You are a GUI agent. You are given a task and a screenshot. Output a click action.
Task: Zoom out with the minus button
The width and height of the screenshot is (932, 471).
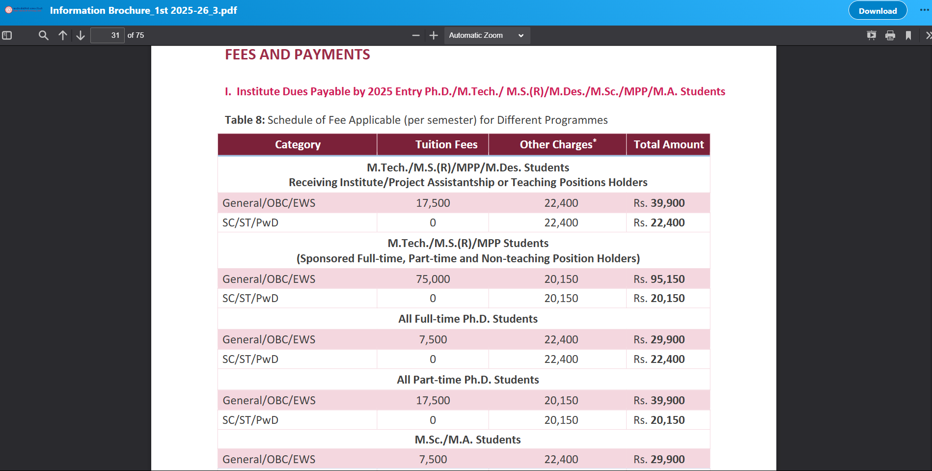[416, 35]
